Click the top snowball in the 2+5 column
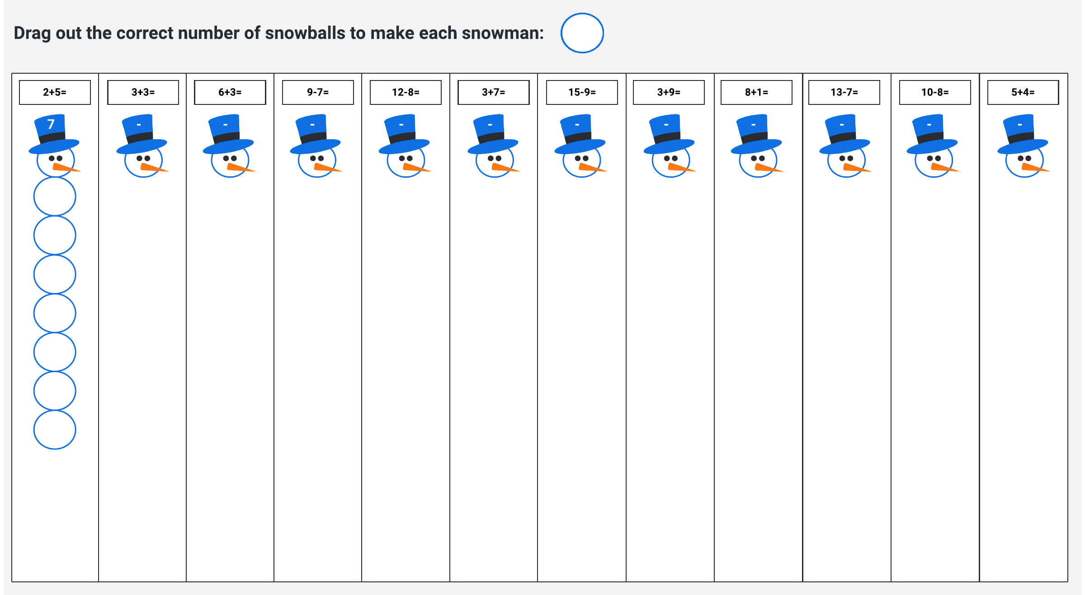This screenshot has height=595, width=1085. coord(55,196)
